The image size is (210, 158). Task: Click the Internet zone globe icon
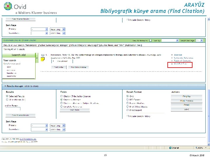(x=170, y=148)
